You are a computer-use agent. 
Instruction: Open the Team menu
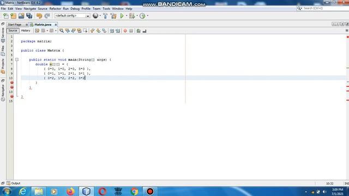pos(97,9)
